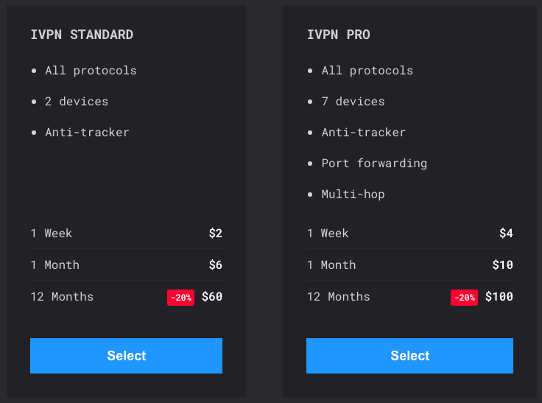
Task: Click the Port forwarding feature item
Action: click(374, 164)
